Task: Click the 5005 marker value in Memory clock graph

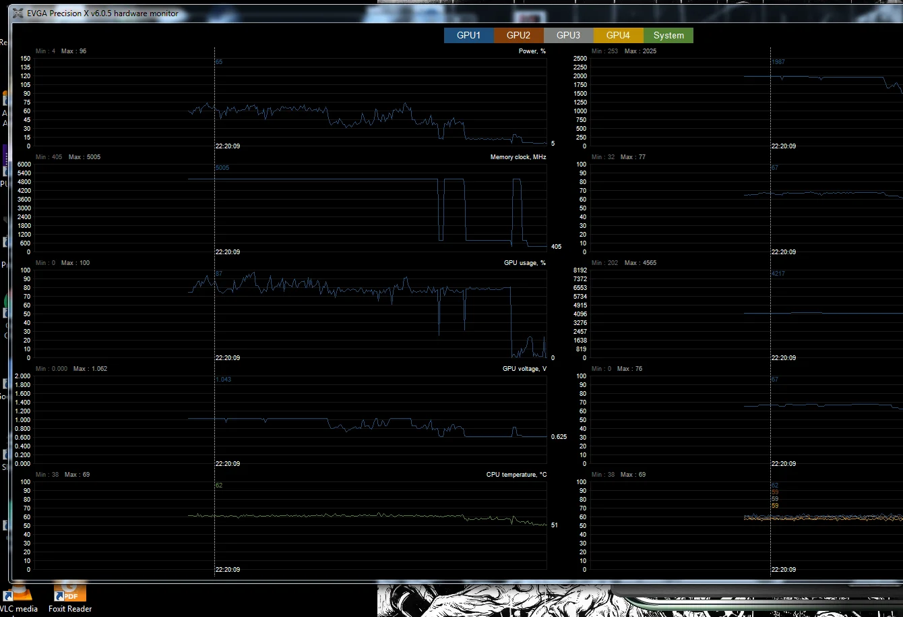Action: click(x=222, y=168)
